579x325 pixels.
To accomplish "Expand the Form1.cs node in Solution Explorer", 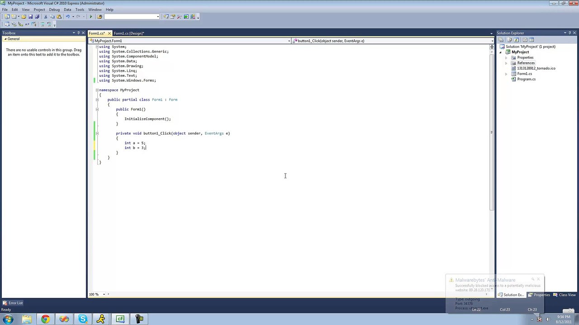I will pyautogui.click(x=506, y=74).
